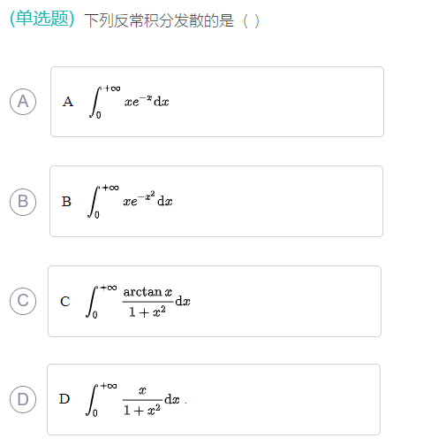423x446 pixels.
Task: Click the integral sign in option B
Action: click(93, 202)
